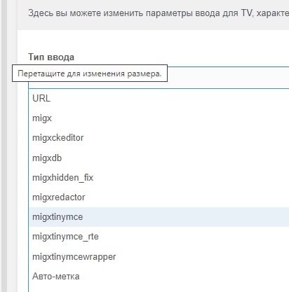Image resolution: width=289 pixels, height=292 pixels.
Task: Select migxtinymcewrapper option
Action: pos(159,256)
